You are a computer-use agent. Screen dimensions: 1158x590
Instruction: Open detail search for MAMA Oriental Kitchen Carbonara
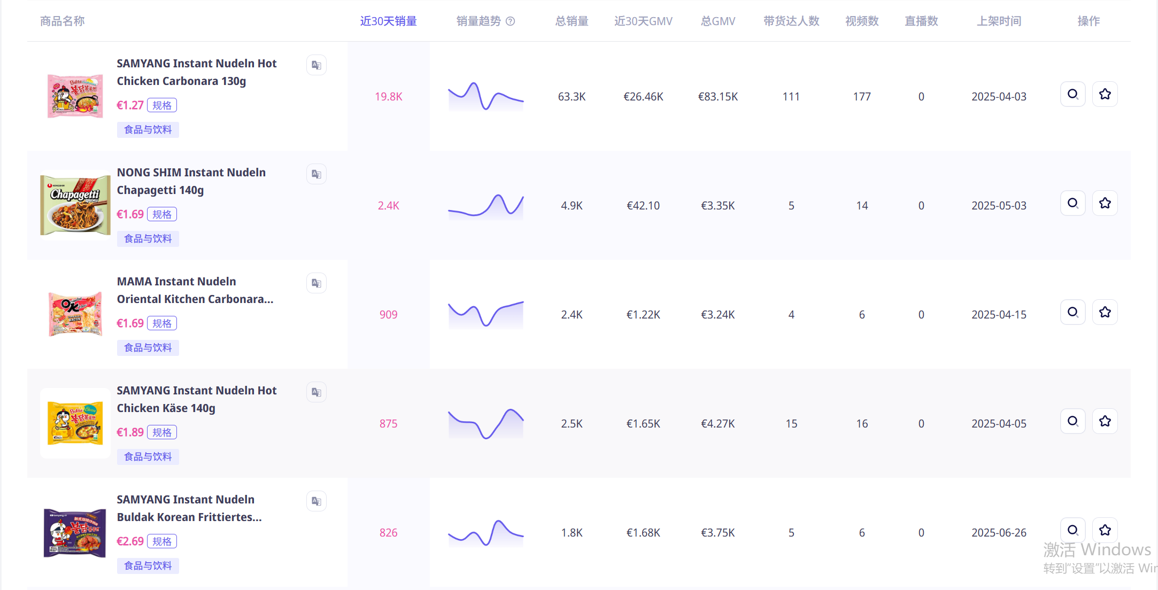[1073, 312]
